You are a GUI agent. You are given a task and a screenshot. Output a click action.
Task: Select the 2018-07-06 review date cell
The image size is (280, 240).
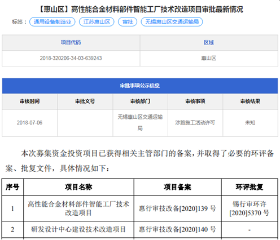point(30,123)
